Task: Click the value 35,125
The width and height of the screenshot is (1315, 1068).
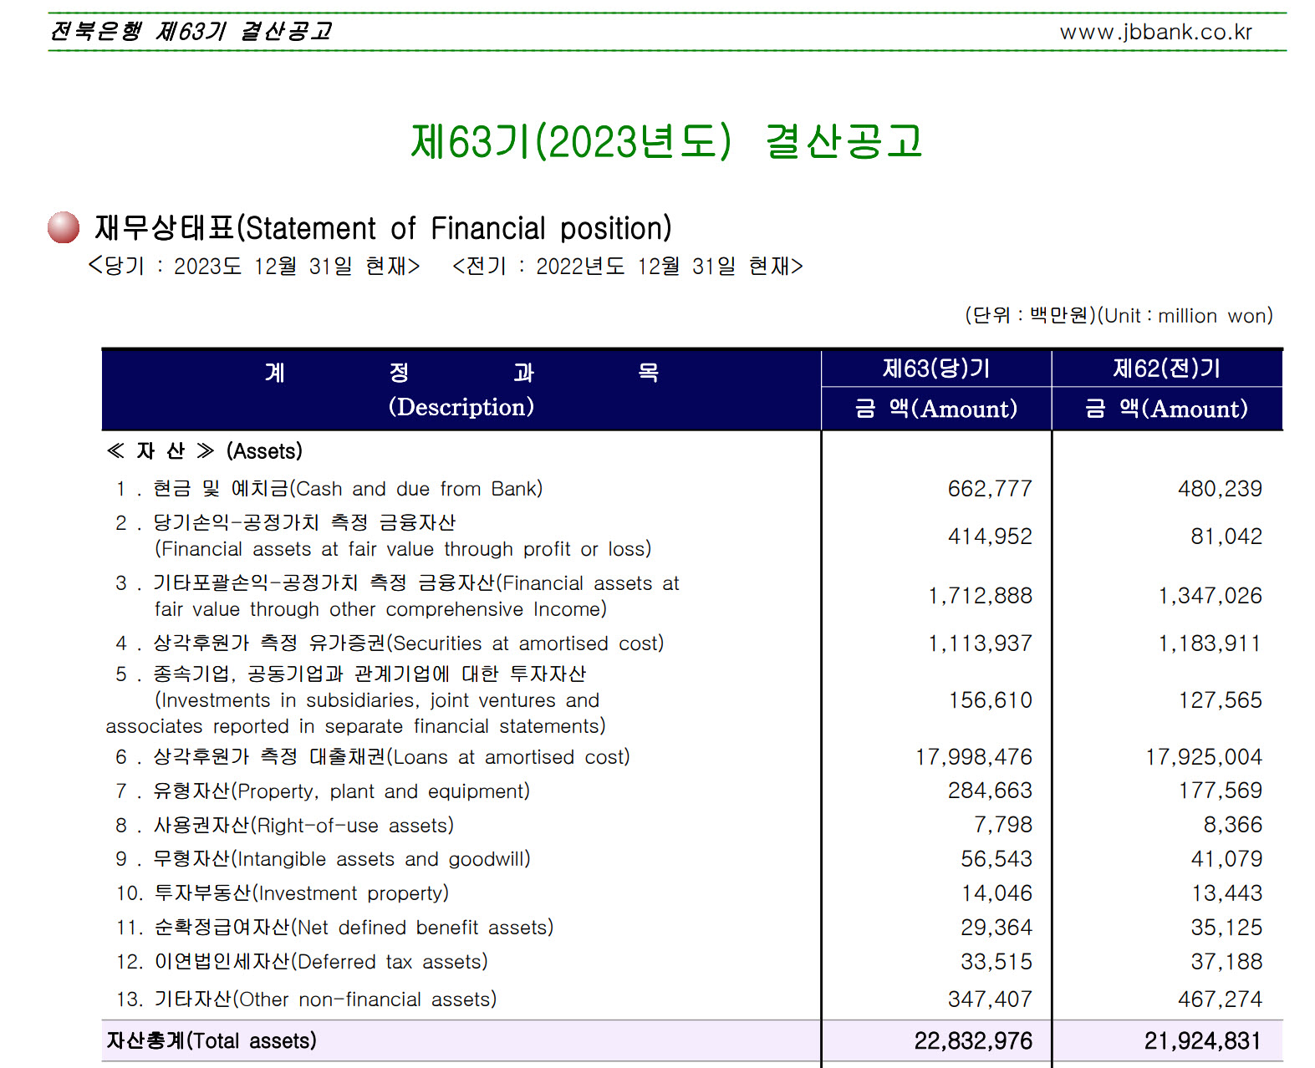Action: pos(1226,928)
